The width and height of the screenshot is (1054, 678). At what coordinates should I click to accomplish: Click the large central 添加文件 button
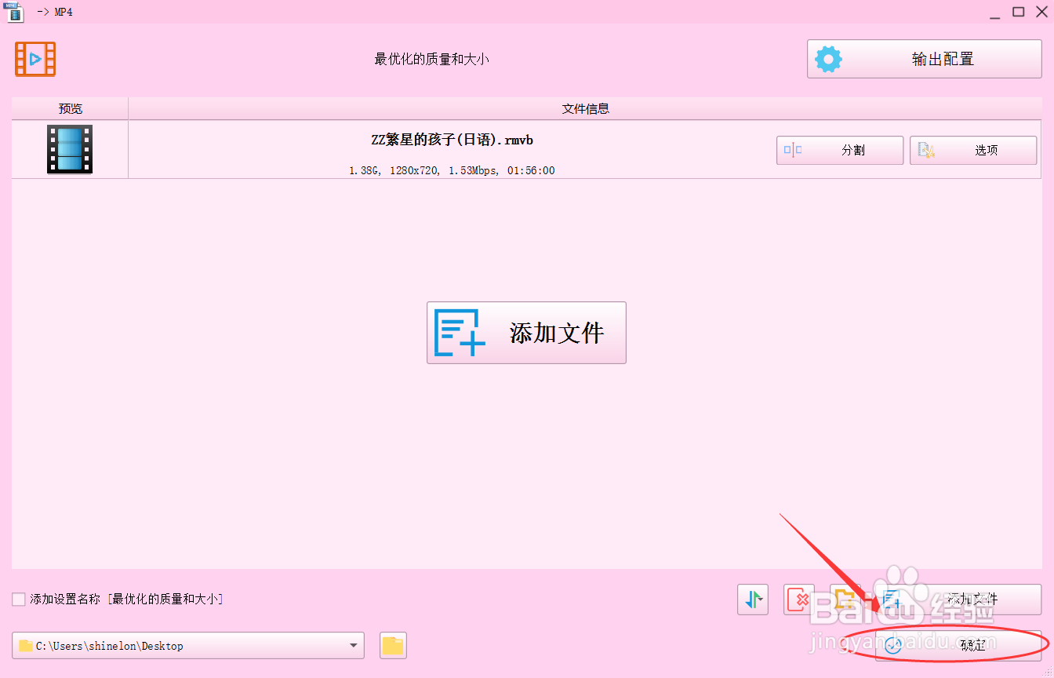(526, 333)
